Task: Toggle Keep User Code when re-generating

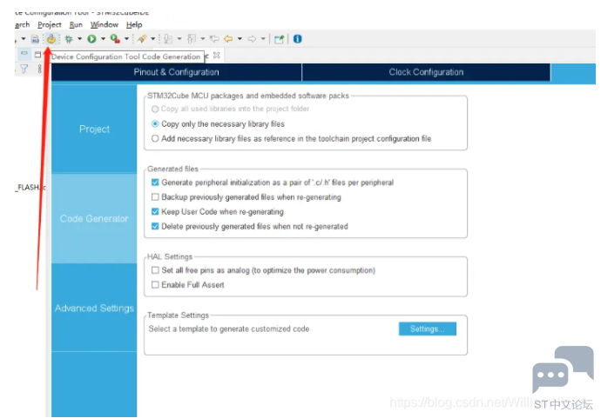Action: click(155, 211)
